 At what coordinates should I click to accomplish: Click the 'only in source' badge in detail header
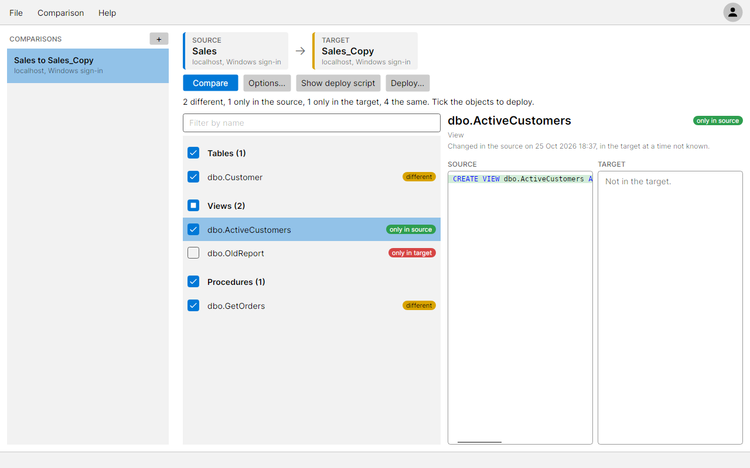click(718, 121)
